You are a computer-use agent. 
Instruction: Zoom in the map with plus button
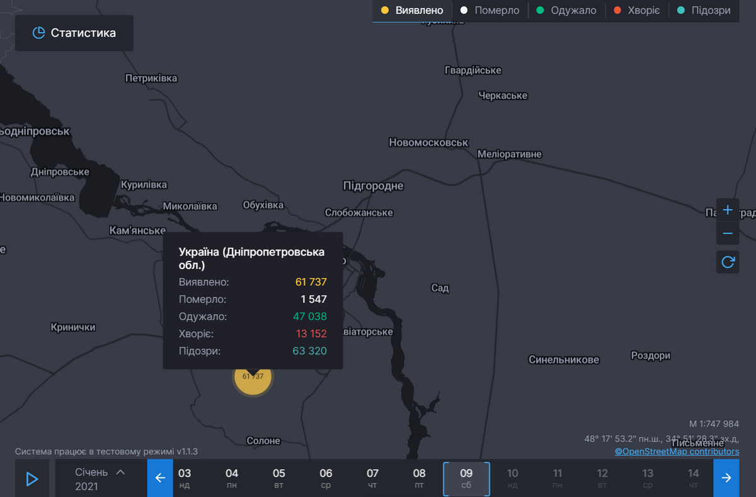(728, 210)
